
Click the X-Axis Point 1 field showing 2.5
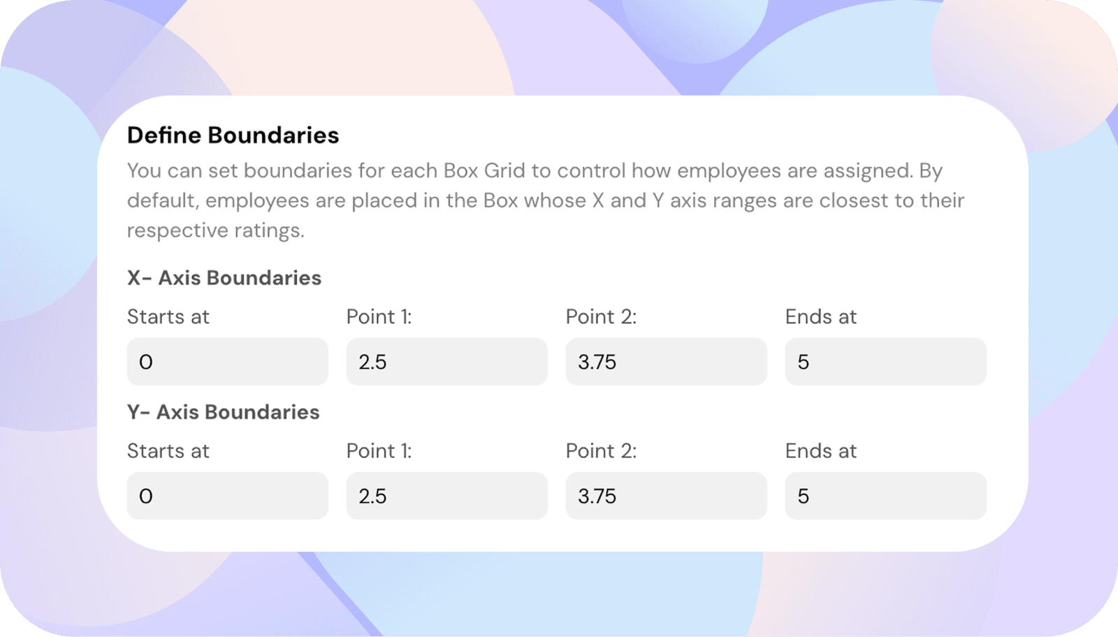pyautogui.click(x=447, y=362)
